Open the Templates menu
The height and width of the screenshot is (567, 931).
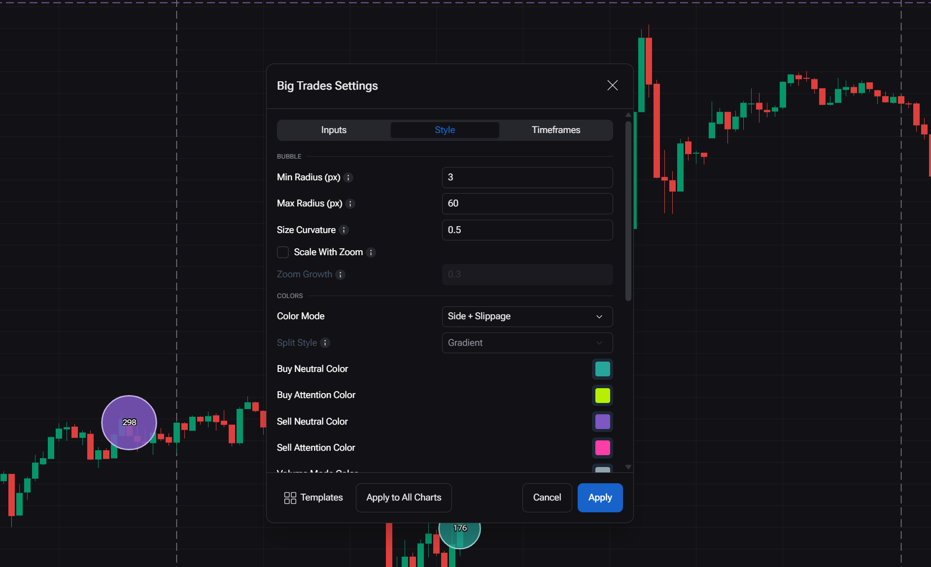313,498
